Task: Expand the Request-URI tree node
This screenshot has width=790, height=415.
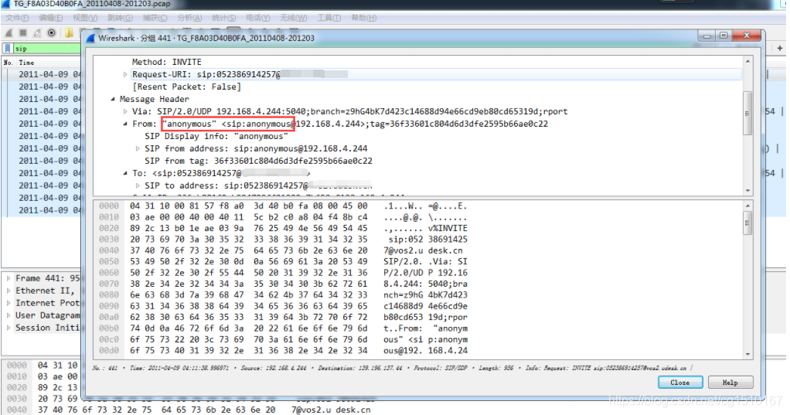Action: click(x=125, y=74)
